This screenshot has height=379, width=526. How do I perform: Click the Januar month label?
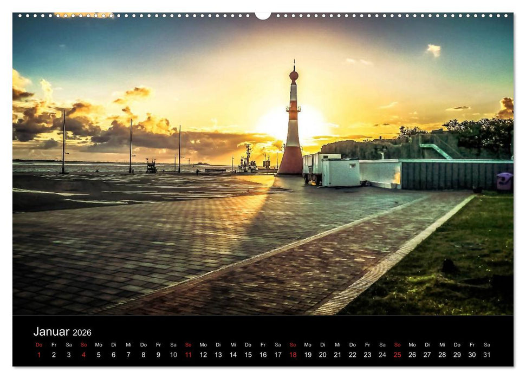53,331
